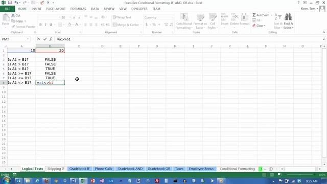Open the Conditional Formatting sheet tab
This screenshot has width=327, height=184.
click(237, 169)
